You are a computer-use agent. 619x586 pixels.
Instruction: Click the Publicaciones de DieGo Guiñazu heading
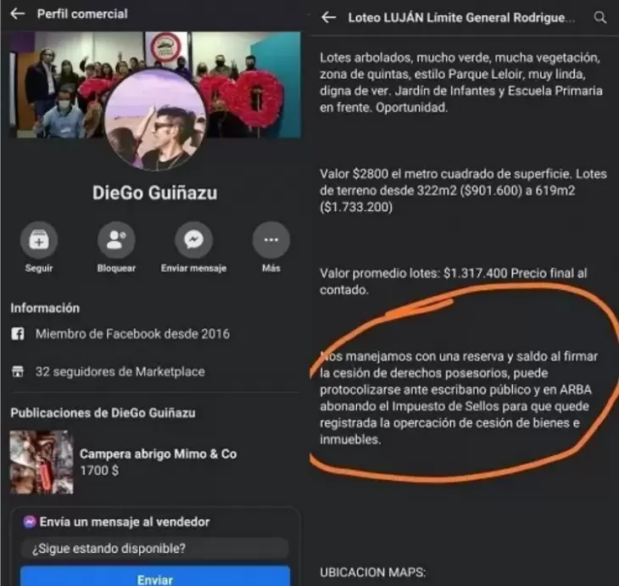click(103, 413)
